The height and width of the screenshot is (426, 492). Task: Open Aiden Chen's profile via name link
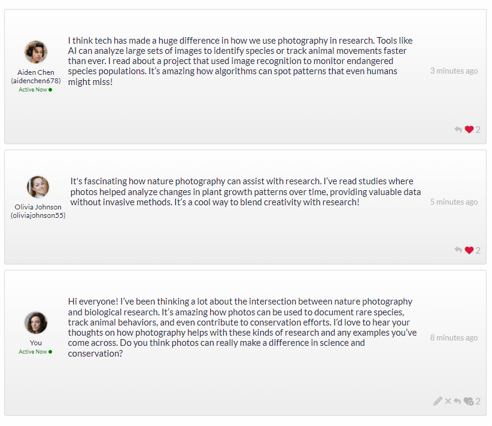tap(36, 77)
